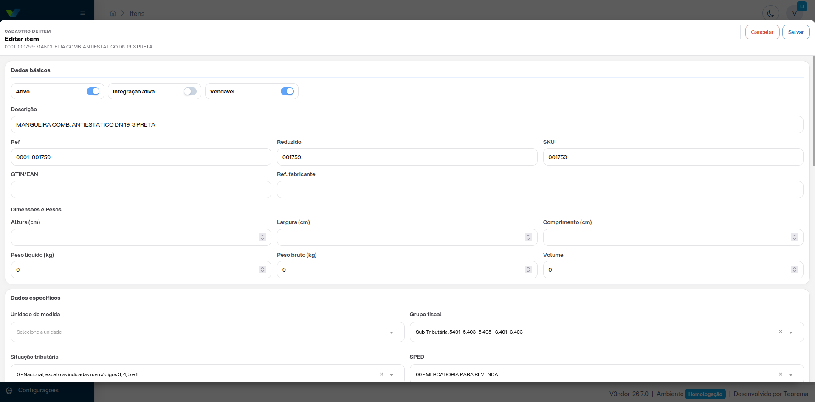Click the hamburger menu icon
The image size is (815, 402).
pyautogui.click(x=83, y=13)
